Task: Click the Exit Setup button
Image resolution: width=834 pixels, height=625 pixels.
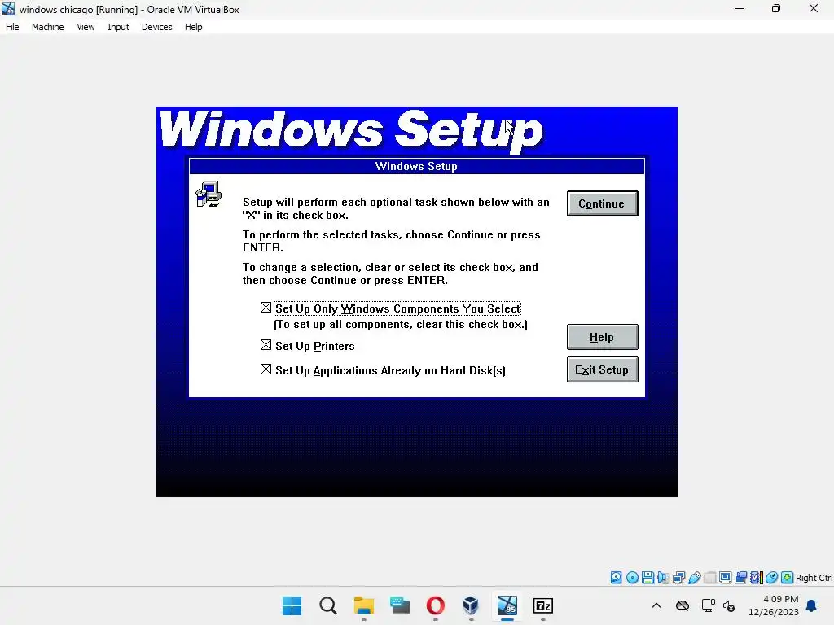Action: pos(602,369)
